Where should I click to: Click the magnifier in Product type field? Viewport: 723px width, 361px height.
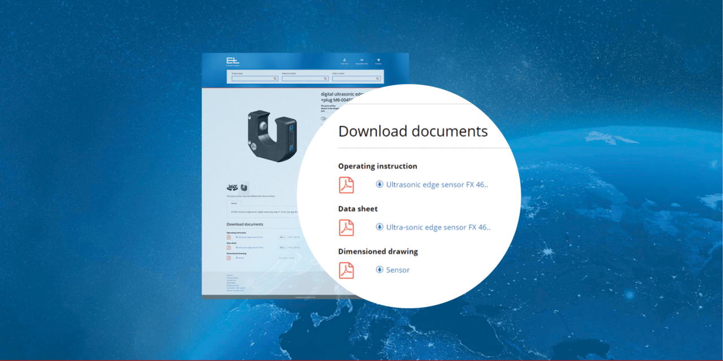tap(275, 79)
